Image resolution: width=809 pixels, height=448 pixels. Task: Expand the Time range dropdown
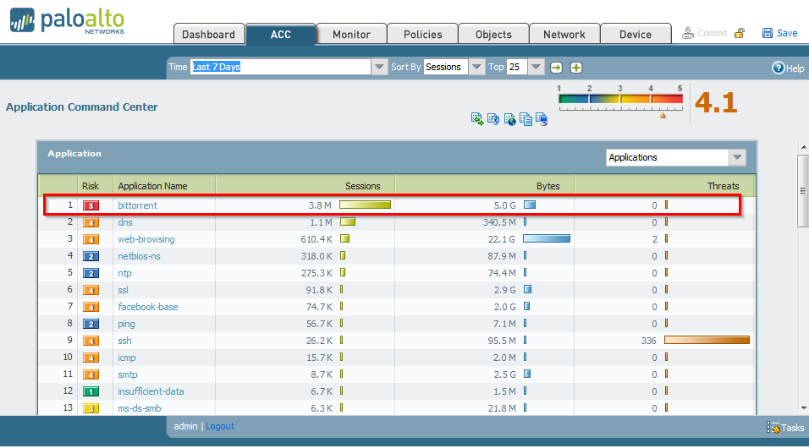(379, 67)
